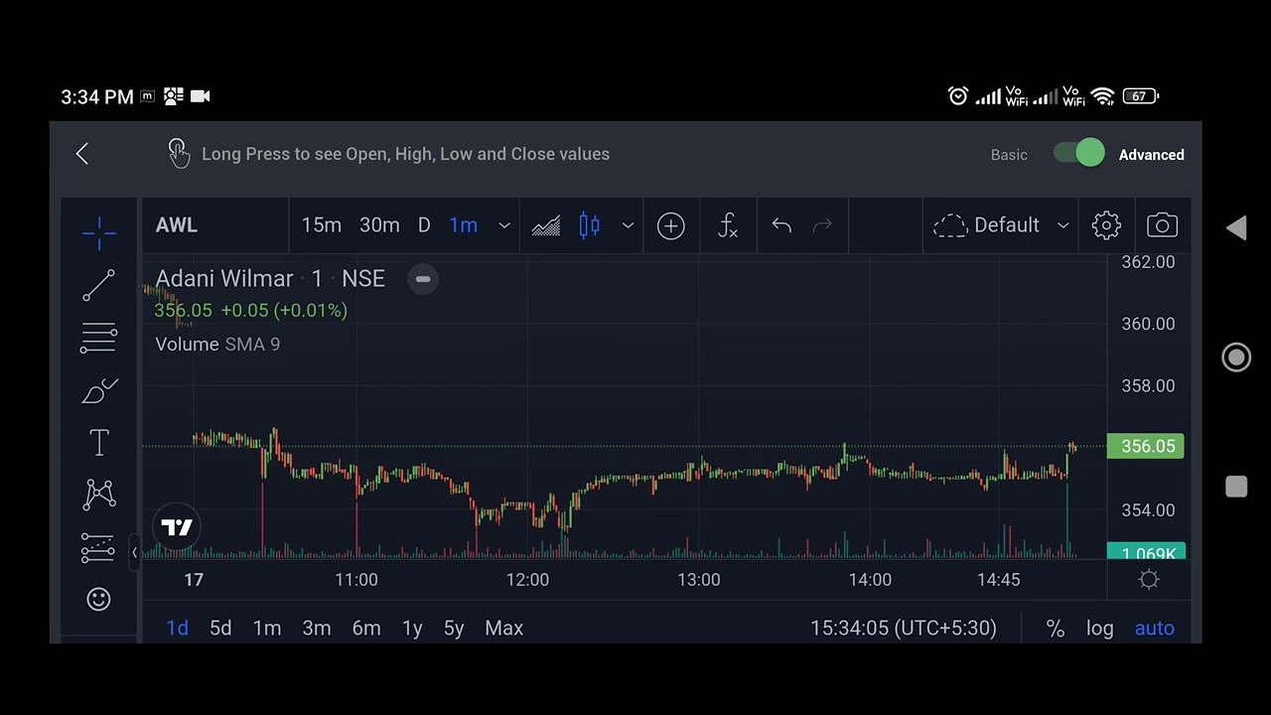Tap the Android recents square button
This screenshot has width=1271, height=715.
tap(1236, 487)
